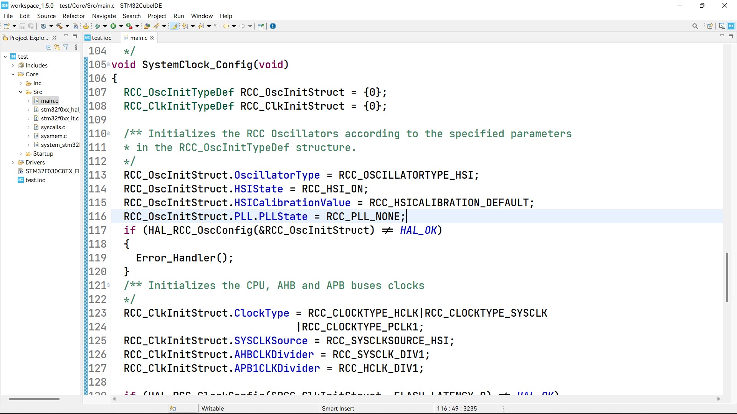Collapse the Core folder

[x=13, y=74]
